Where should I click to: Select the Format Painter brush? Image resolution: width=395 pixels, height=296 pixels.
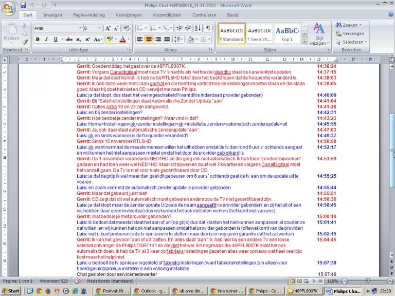tap(25, 42)
